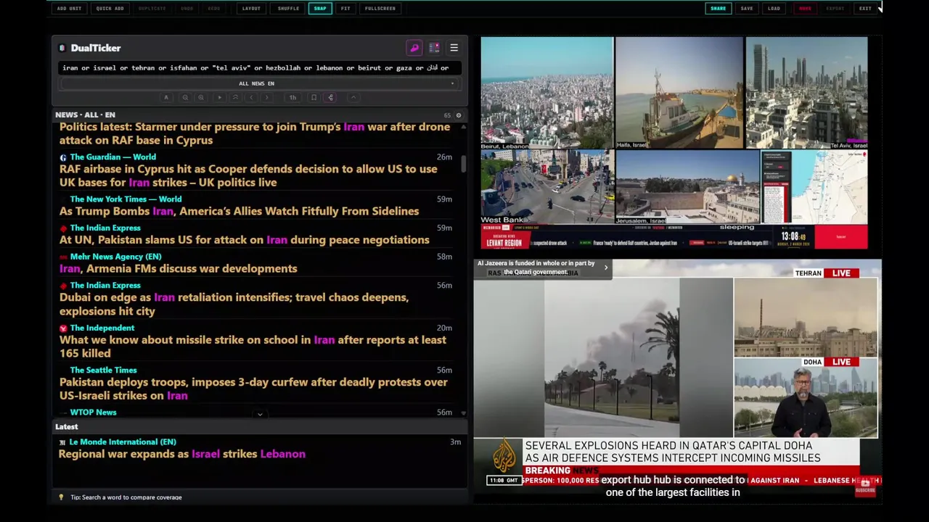This screenshot has height=522, width=929.
Task: Toggle FULLSCREEN mode
Action: tap(380, 9)
